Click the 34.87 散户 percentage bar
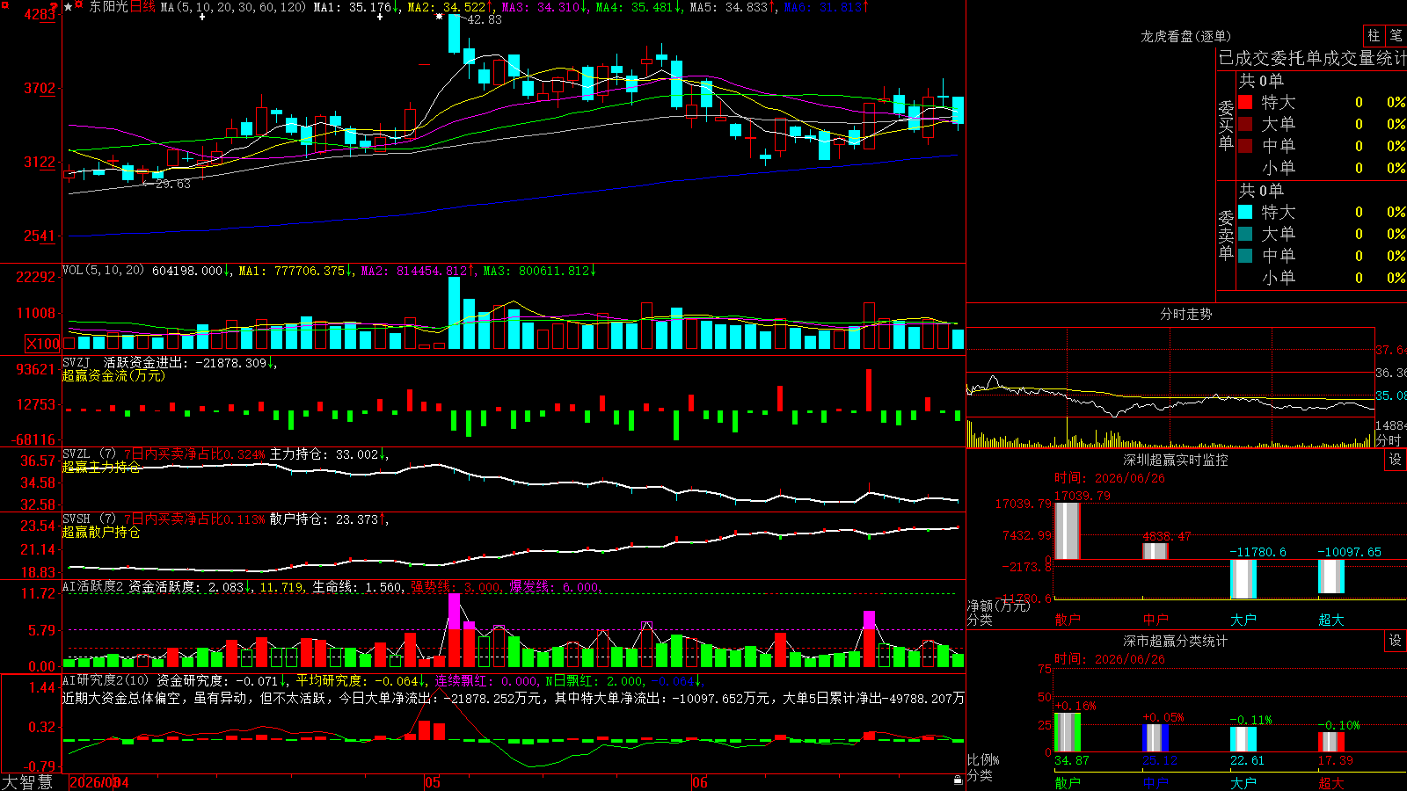 click(1067, 732)
